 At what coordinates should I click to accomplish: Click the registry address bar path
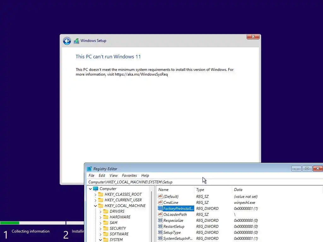click(x=130, y=182)
